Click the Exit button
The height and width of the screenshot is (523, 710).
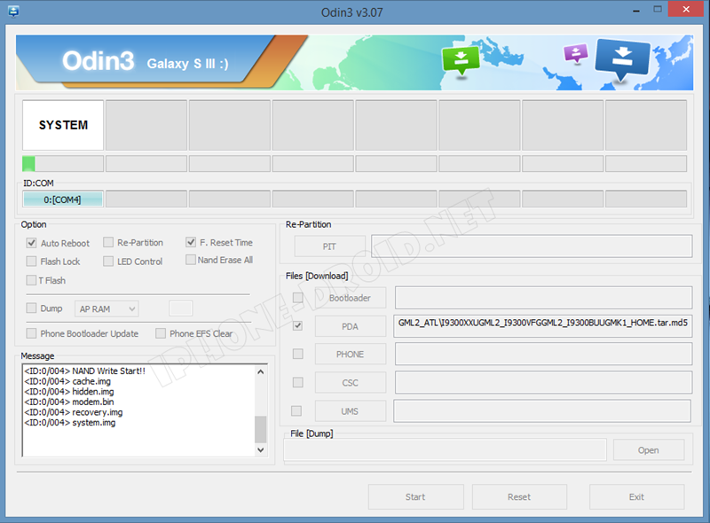636,497
